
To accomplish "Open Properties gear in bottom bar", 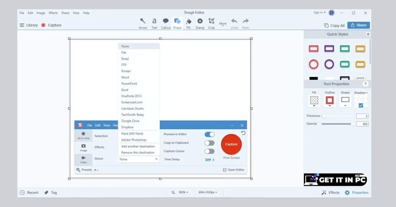I will point(347,192).
